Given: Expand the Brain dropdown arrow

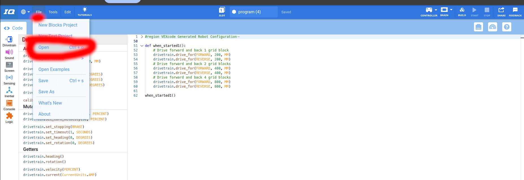Looking at the screenshot, I should pyautogui.click(x=451, y=10).
